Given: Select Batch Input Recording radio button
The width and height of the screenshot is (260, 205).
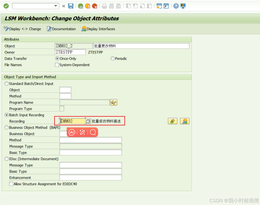Looking at the screenshot, I should point(7,115).
